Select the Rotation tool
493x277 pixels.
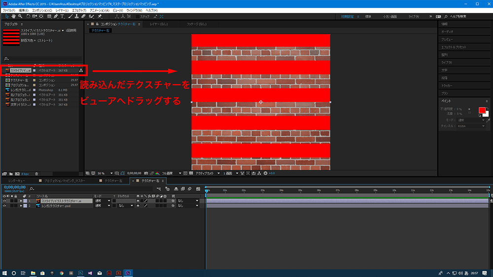pyautogui.click(x=28, y=16)
